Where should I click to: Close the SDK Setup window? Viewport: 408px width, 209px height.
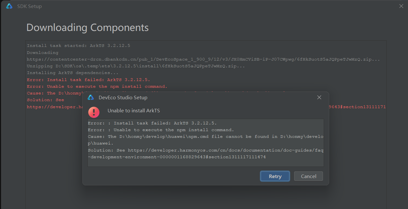pos(401,6)
